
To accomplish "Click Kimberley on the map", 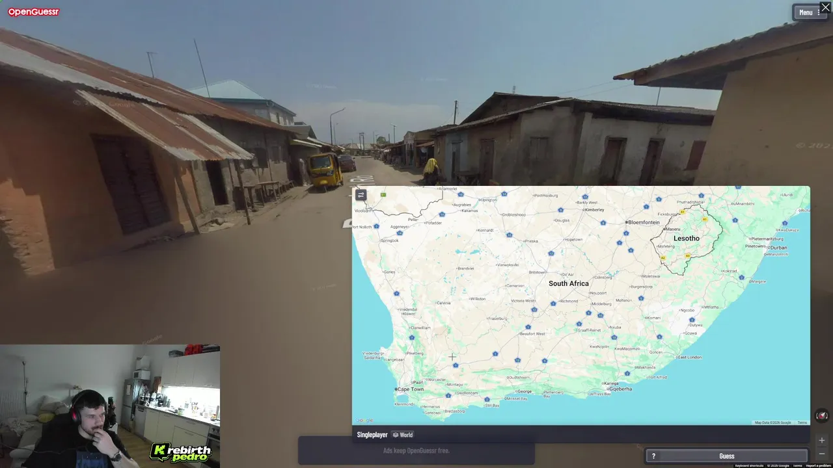I will coord(594,210).
